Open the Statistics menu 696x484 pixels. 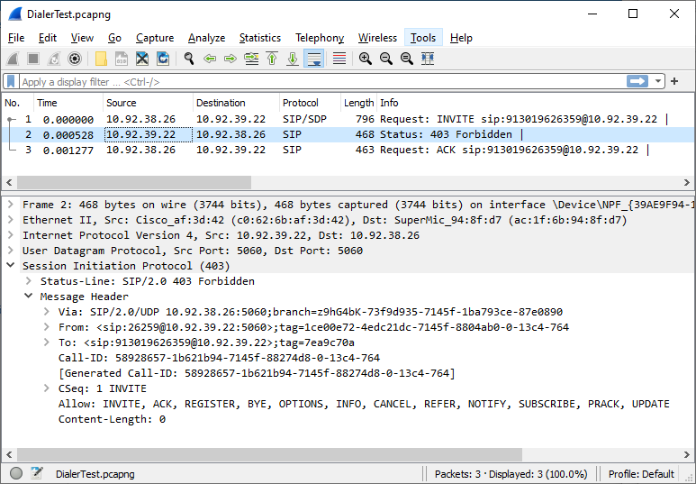259,38
